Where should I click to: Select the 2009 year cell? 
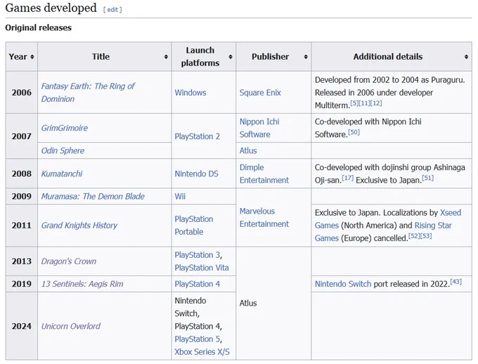(22, 196)
